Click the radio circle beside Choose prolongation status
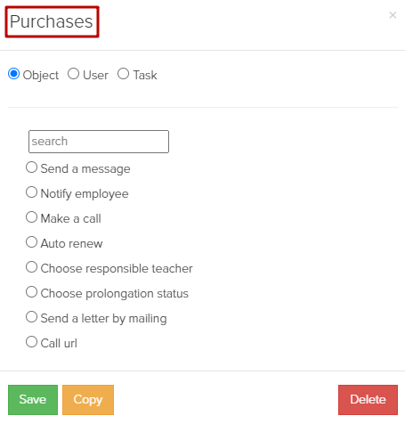Viewport: 405px width, 424px height. (x=31, y=292)
